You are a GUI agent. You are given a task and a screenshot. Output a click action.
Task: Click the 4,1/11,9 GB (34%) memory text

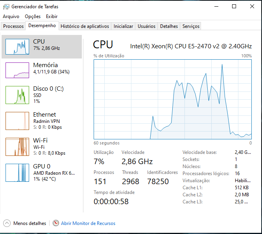click(51, 72)
